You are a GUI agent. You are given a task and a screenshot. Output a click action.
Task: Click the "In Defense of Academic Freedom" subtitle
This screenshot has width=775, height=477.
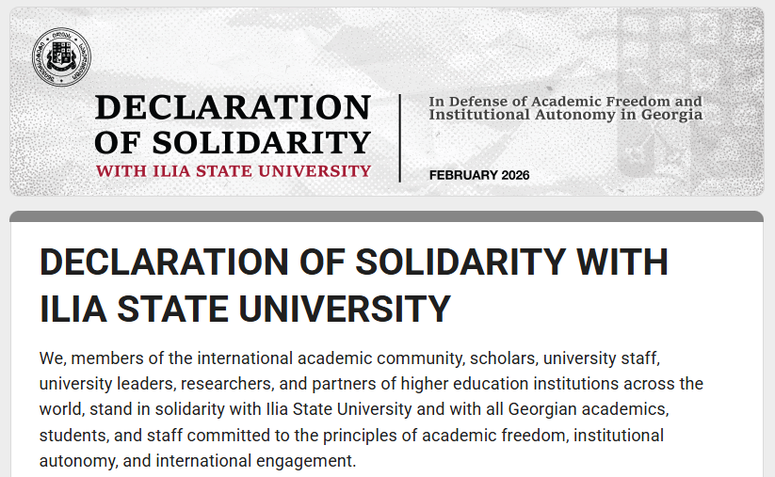click(x=565, y=101)
